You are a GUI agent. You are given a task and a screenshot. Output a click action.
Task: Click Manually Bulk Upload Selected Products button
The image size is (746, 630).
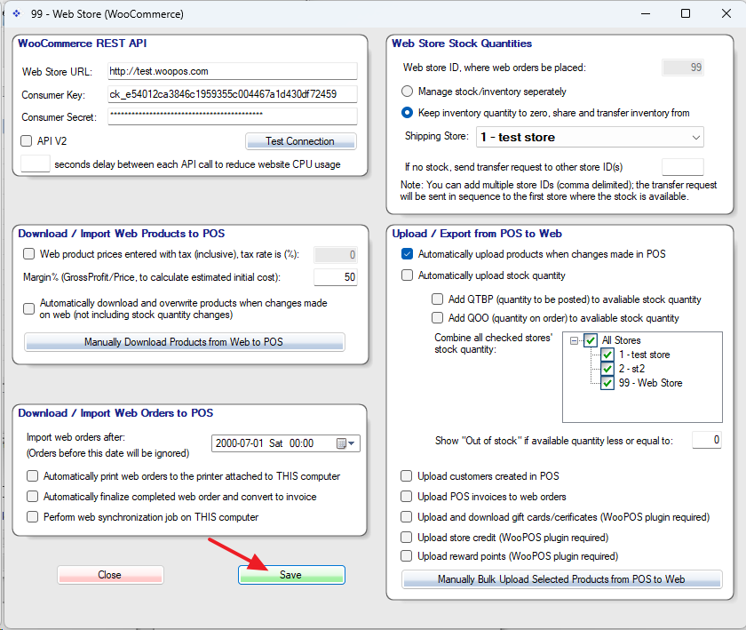[562, 579]
